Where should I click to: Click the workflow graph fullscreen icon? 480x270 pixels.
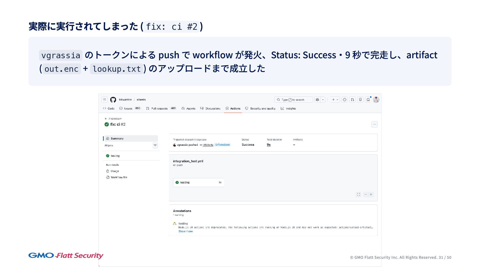click(x=358, y=194)
